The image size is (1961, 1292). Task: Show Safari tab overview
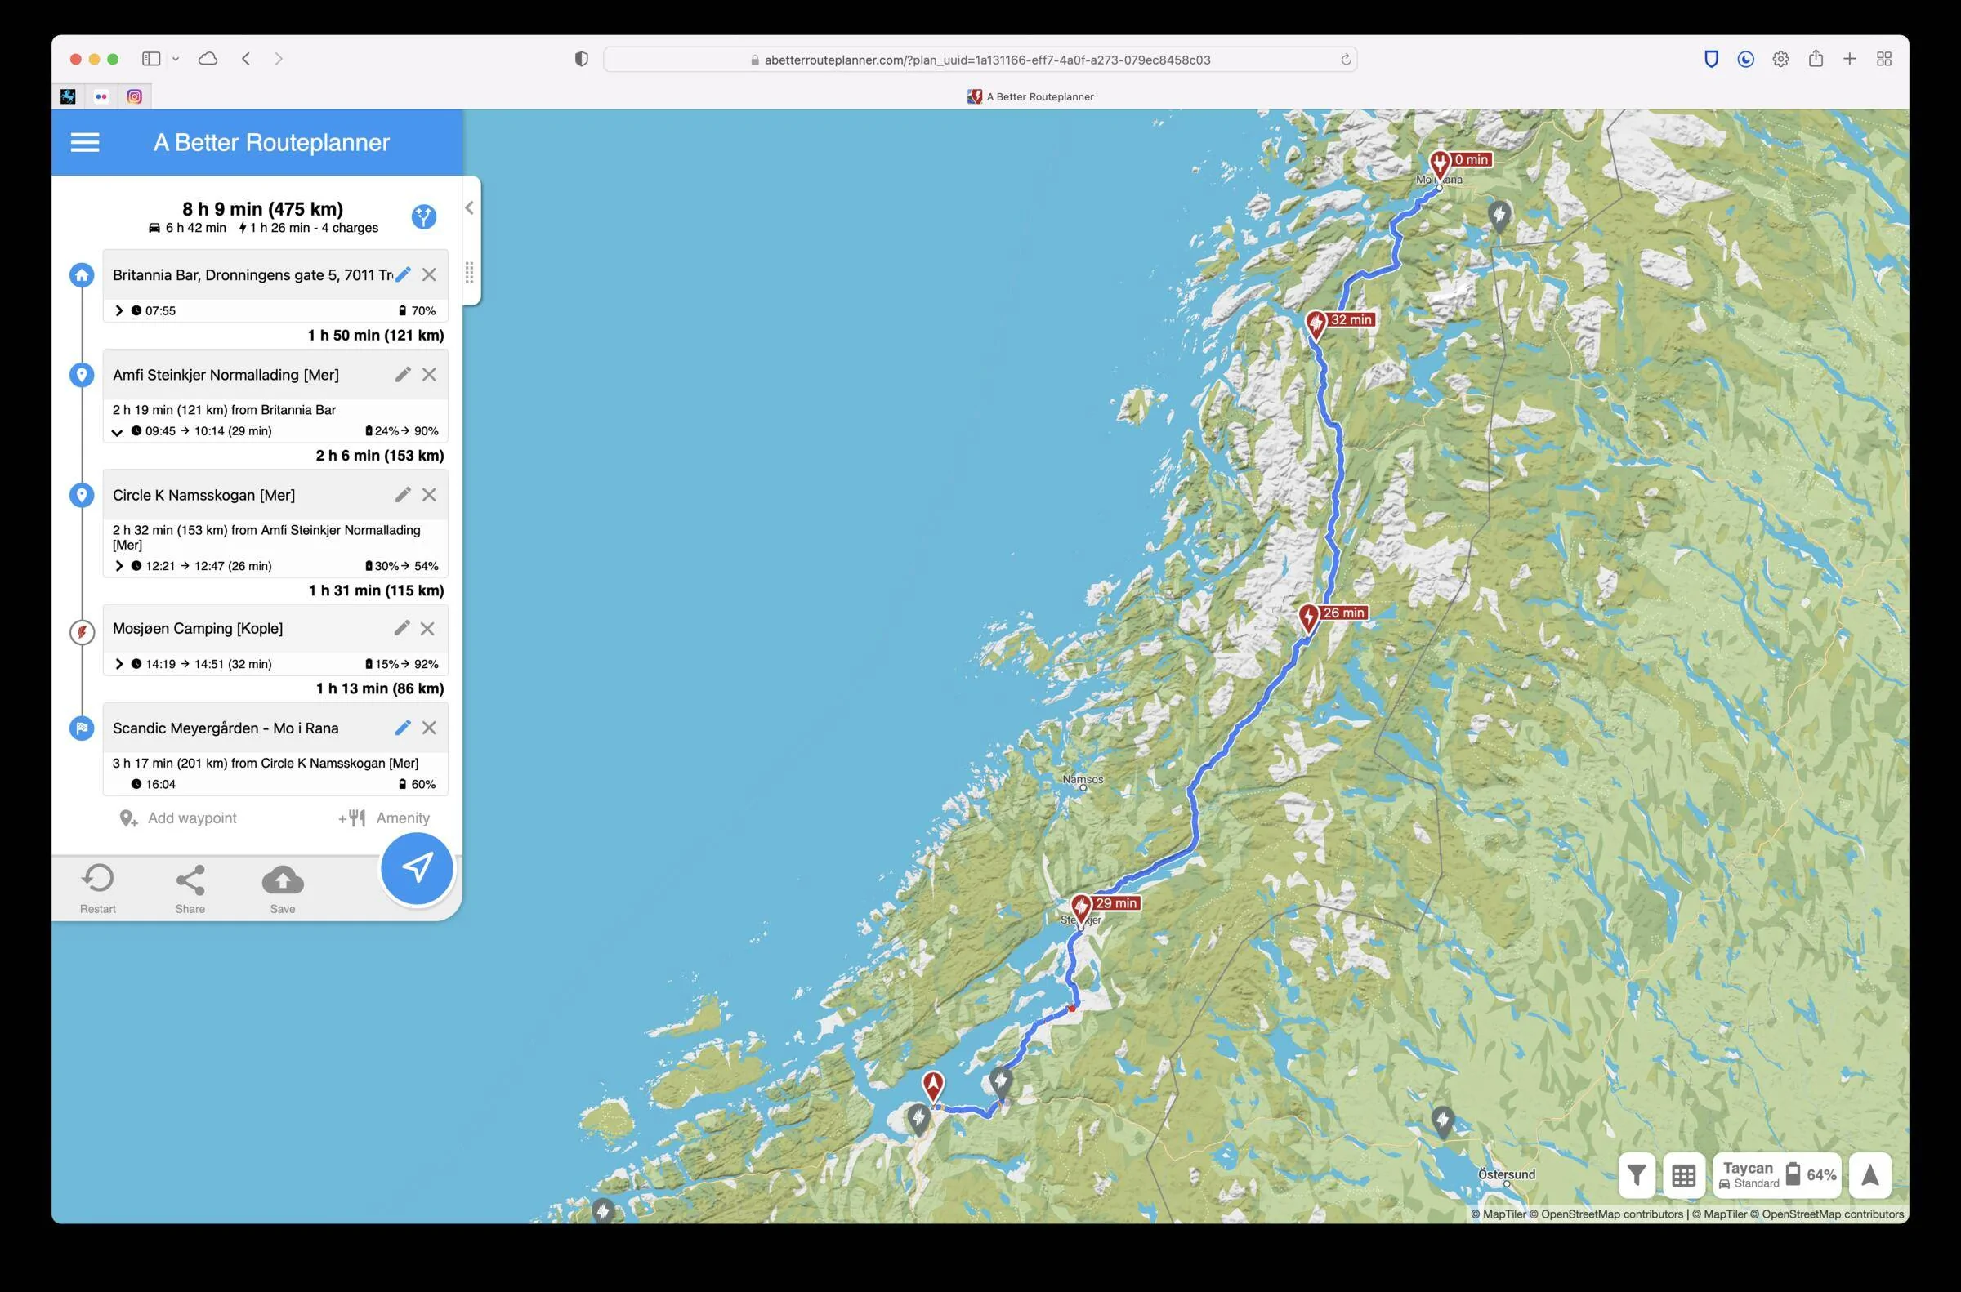click(1883, 59)
